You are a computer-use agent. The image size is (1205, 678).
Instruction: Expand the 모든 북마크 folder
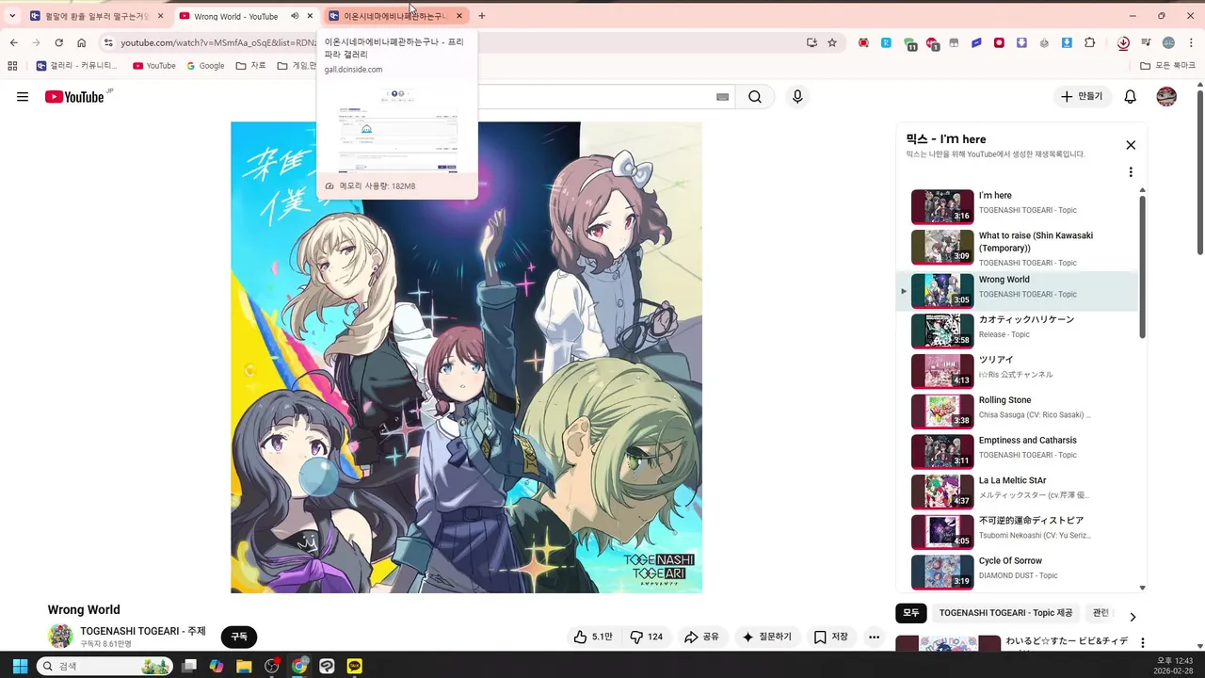[x=1167, y=66]
